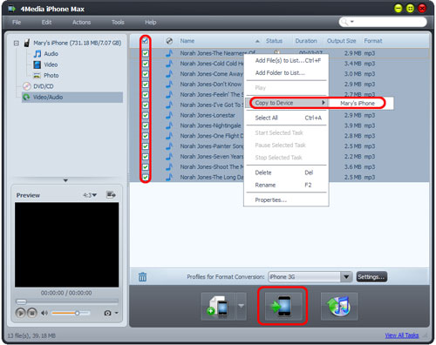Uncheck Norah Jones-Come Away checkbox
This screenshot has width=436, height=345.
click(x=146, y=74)
